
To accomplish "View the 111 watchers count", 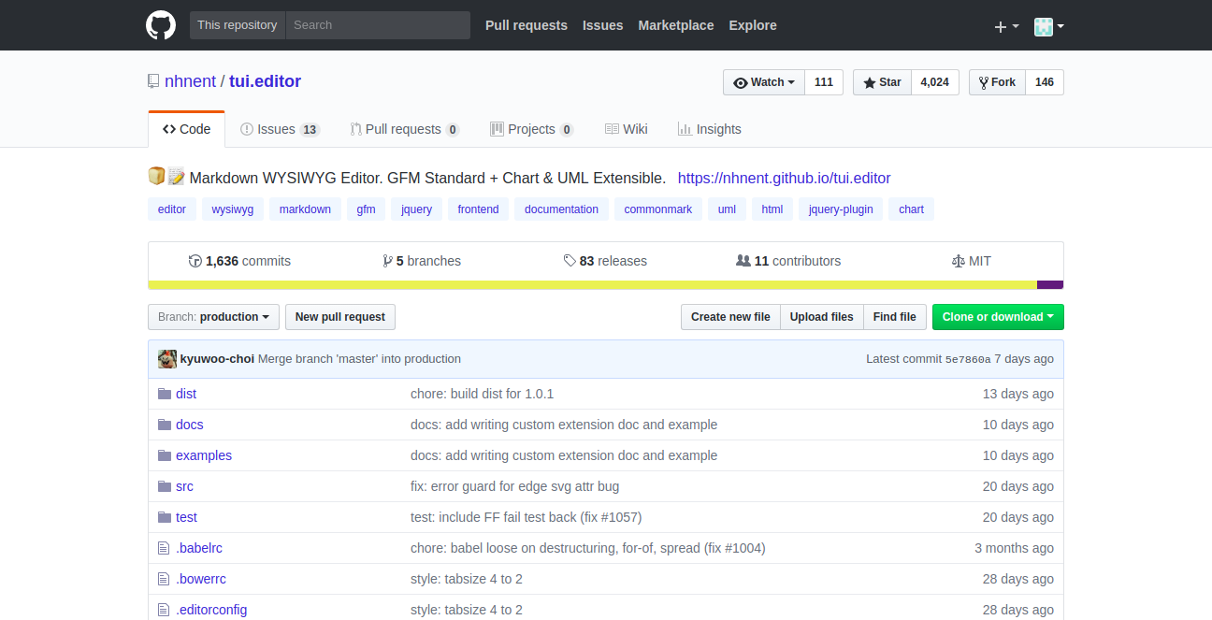I will [824, 82].
